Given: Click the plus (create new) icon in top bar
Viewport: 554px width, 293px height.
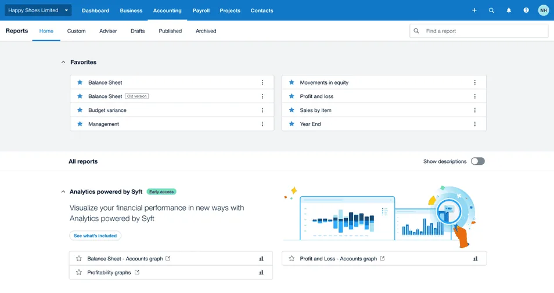Looking at the screenshot, I should tap(474, 10).
